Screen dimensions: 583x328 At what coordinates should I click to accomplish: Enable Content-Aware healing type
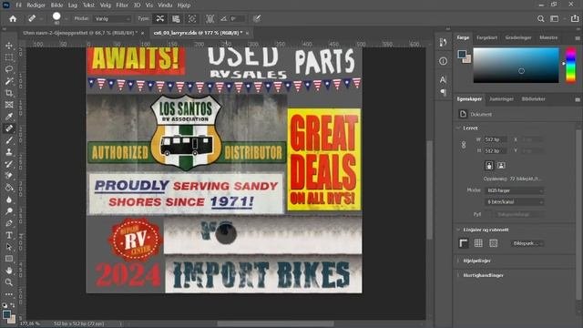point(160,18)
